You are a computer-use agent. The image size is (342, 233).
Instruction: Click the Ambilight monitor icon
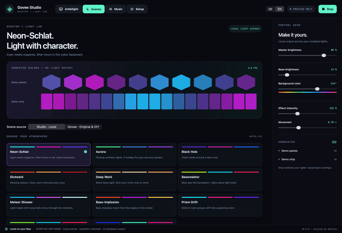pyautogui.click(x=61, y=9)
